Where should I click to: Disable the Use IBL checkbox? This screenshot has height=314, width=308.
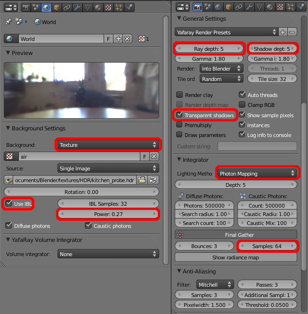9,203
